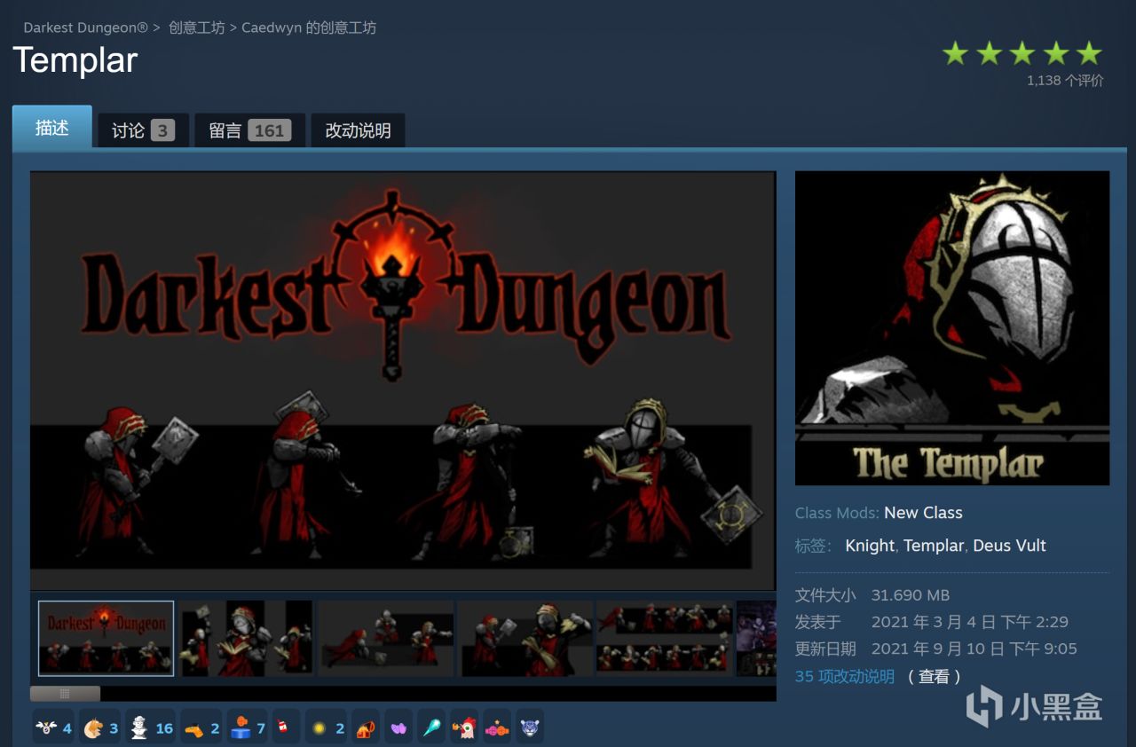The width and height of the screenshot is (1136, 747).
Task: Click the red sauce bottle award badge
Action: 285,727
